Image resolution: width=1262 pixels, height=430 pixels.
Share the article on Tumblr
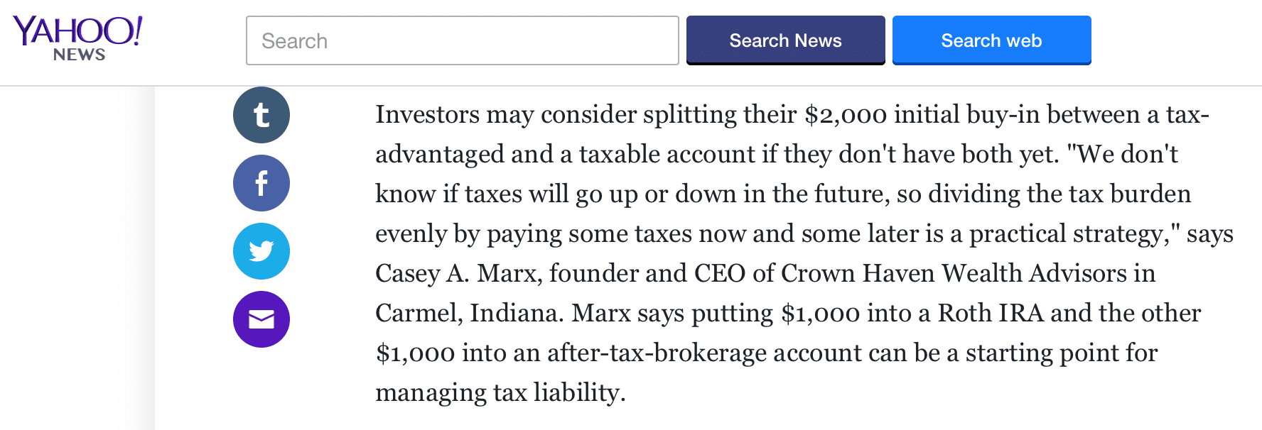pos(261,115)
